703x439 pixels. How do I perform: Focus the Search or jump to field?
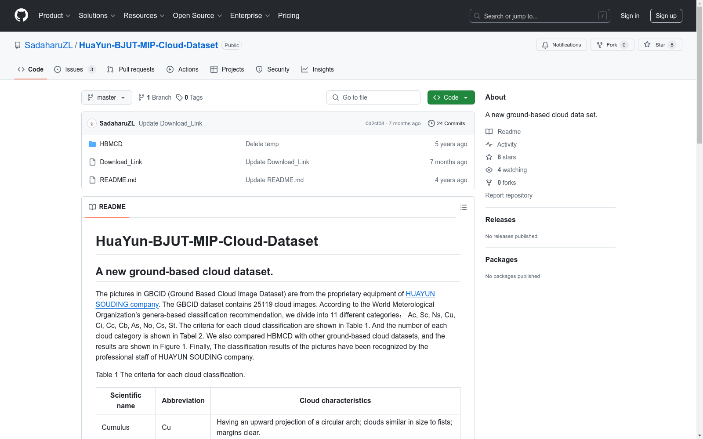click(540, 16)
